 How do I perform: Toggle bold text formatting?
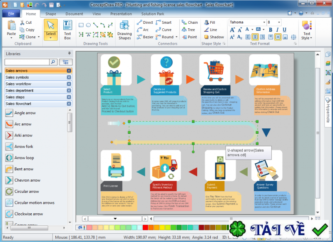[x=270, y=30]
